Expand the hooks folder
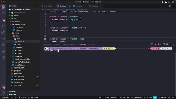The image size is (176, 99). pyautogui.click(x=17, y=21)
